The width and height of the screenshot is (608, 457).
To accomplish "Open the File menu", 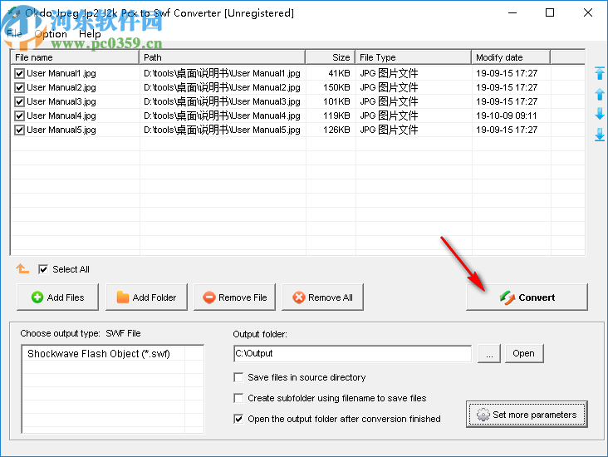I will click(14, 34).
